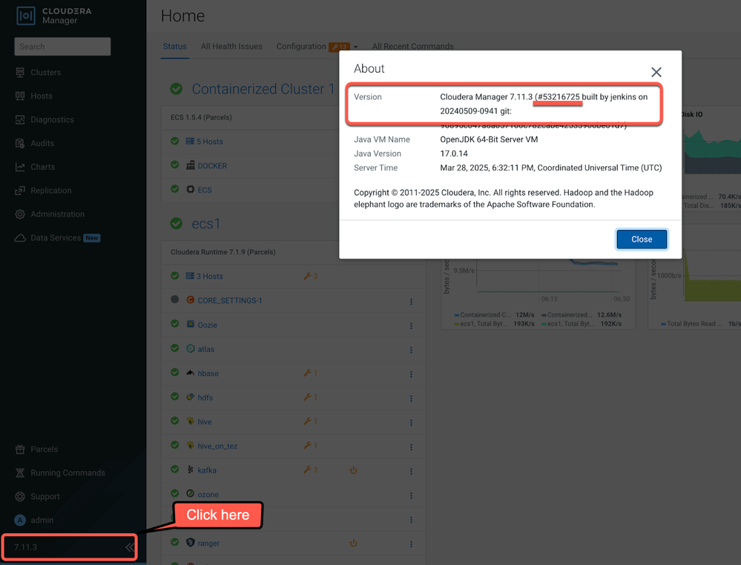Switch to All Recent Commands tab
This screenshot has height=565, width=741.
(412, 46)
